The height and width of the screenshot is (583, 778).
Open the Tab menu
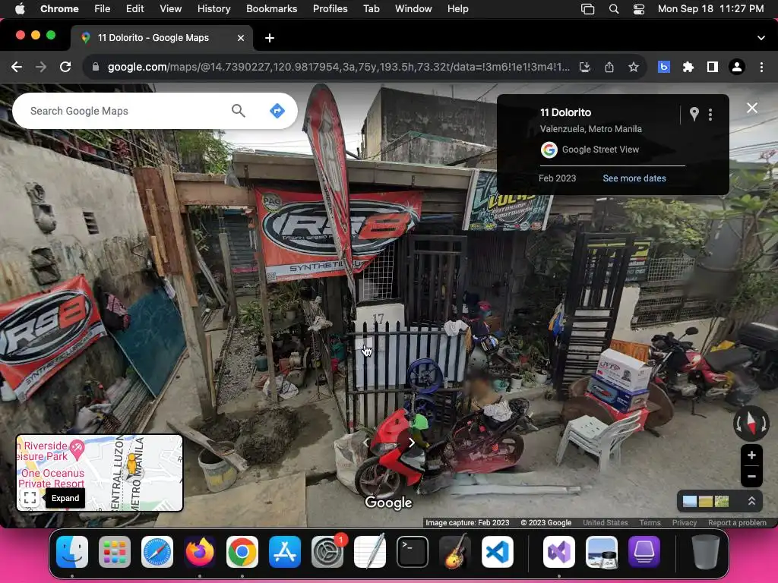[x=371, y=8]
